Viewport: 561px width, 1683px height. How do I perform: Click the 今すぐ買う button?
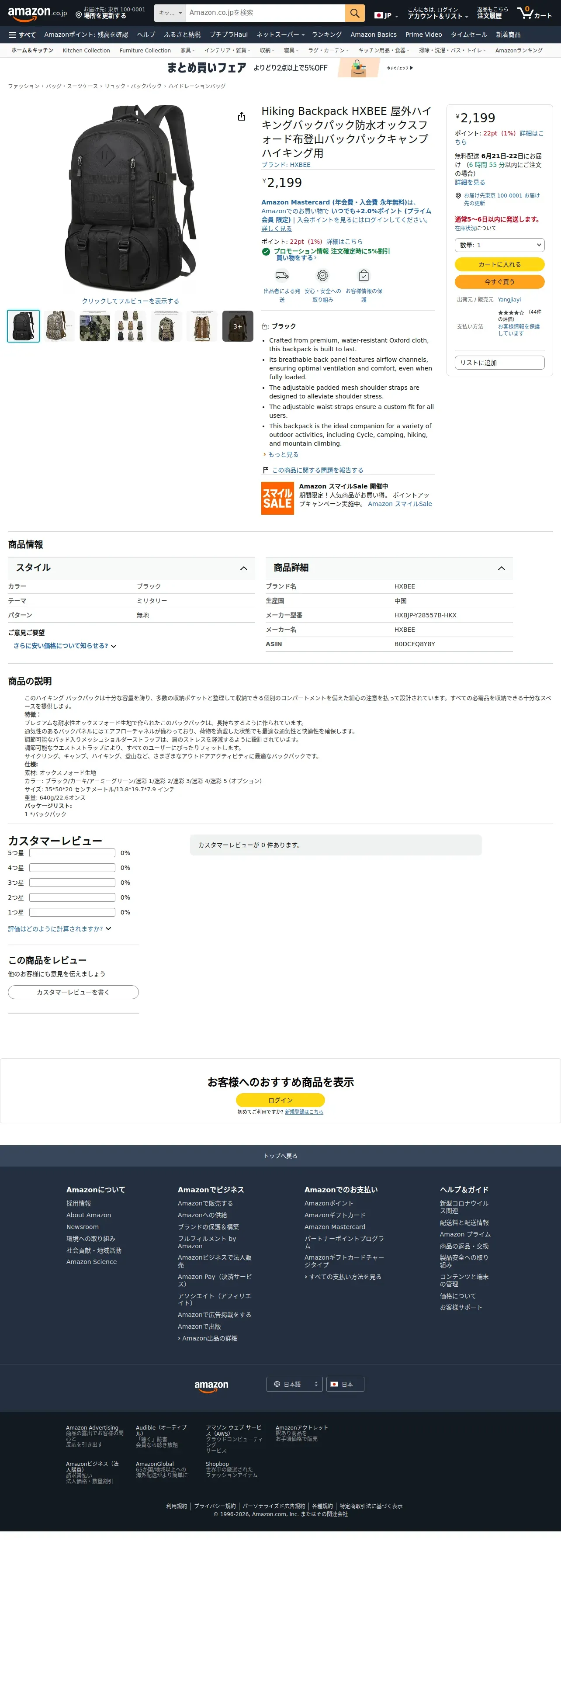click(x=499, y=281)
